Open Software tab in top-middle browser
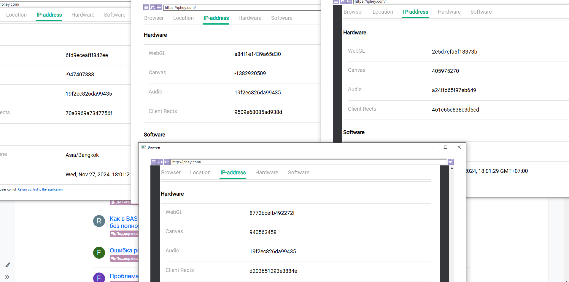The height and width of the screenshot is (282, 569). tap(282, 18)
